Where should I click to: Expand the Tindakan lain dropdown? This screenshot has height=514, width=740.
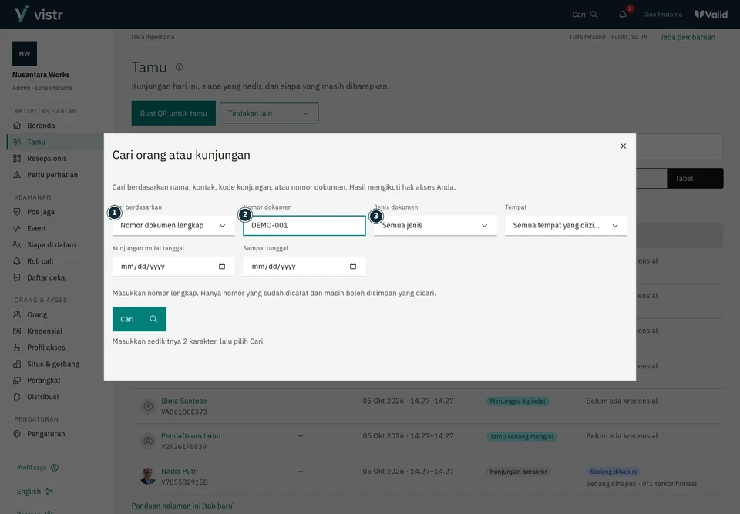269,113
